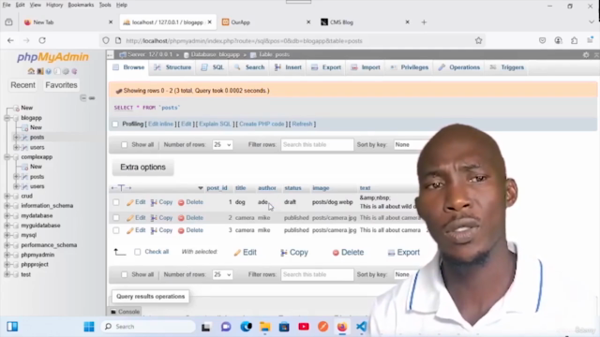Sort by the author column header
This screenshot has width=600, height=337.
click(266, 188)
